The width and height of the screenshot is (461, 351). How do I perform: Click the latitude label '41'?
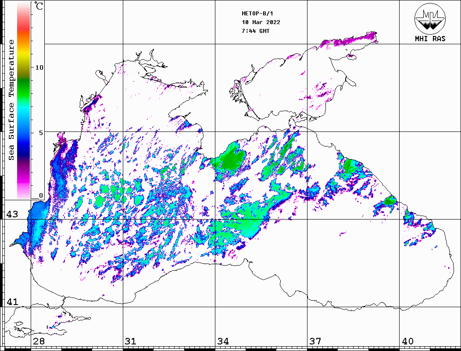12,301
